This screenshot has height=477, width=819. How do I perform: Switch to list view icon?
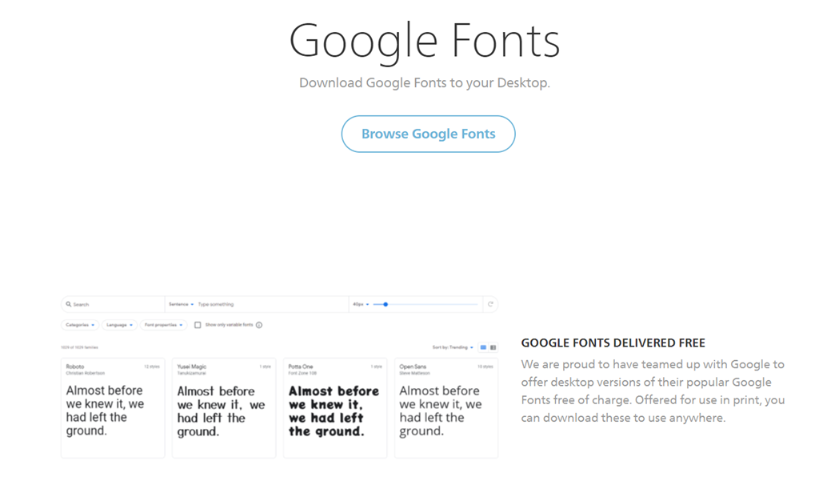click(x=493, y=347)
